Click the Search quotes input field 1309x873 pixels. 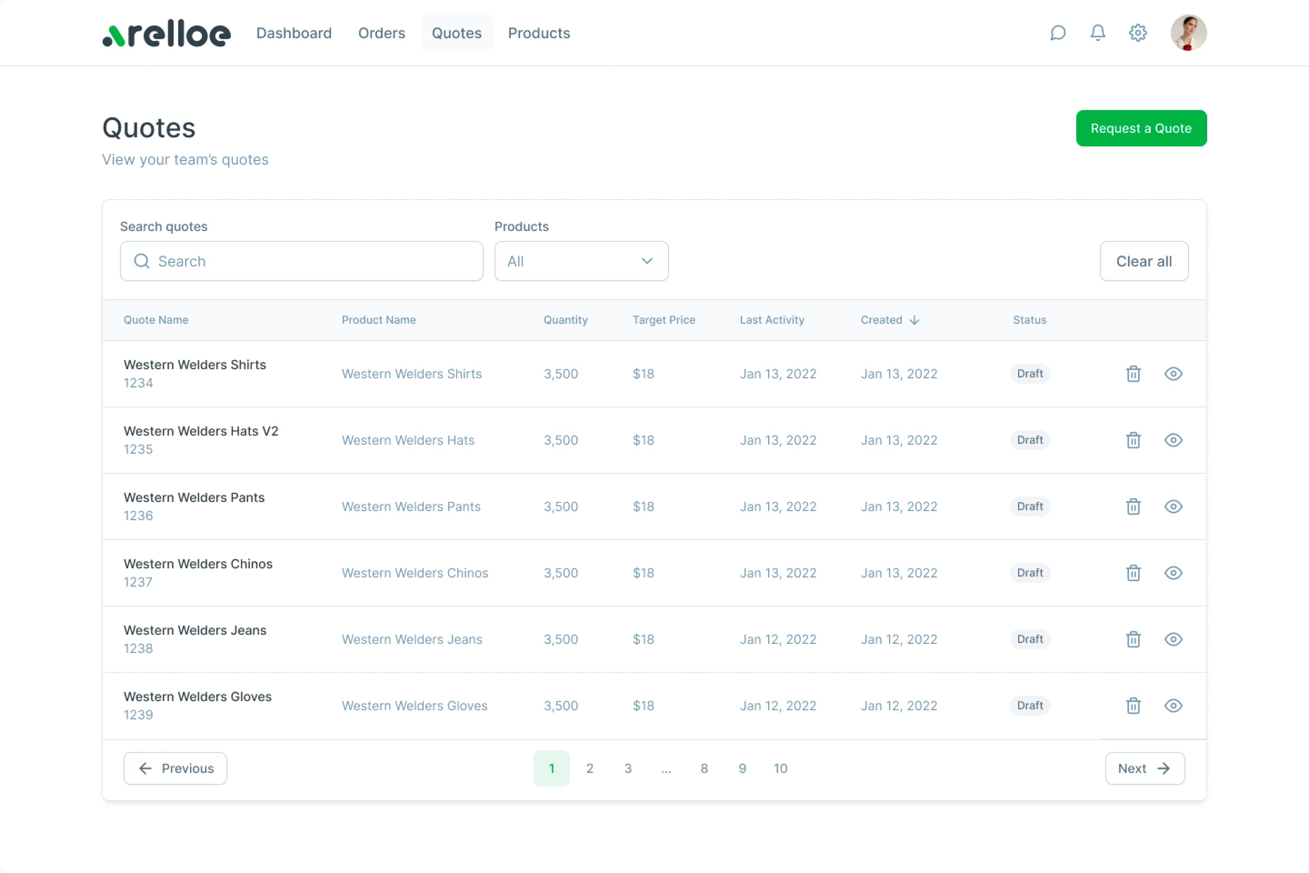302,261
